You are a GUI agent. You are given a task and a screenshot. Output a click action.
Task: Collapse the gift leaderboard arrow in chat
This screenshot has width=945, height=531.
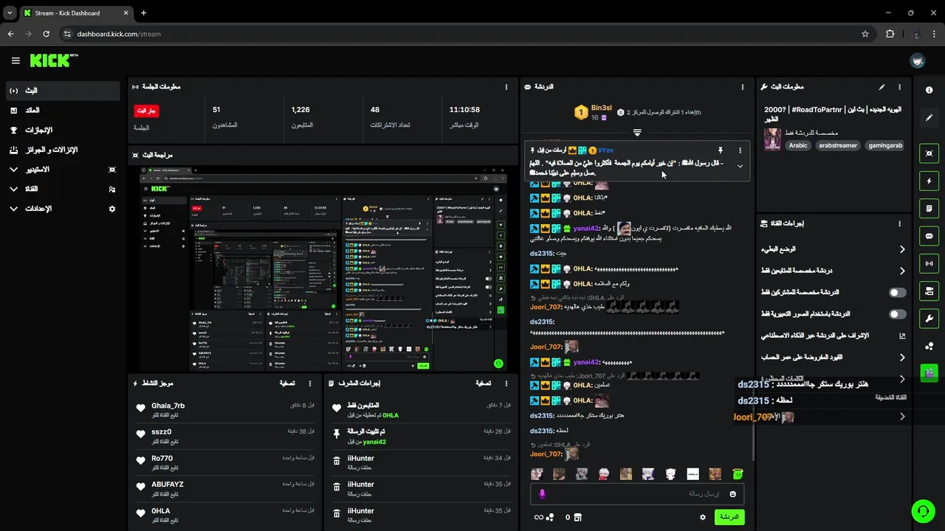(x=637, y=133)
